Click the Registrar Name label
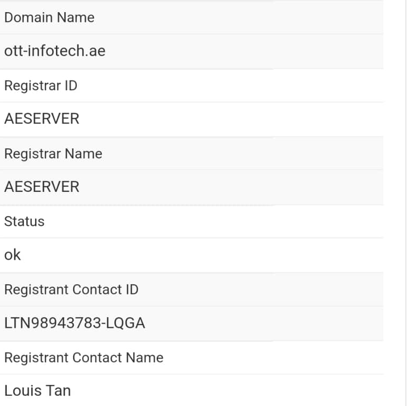Viewport: 416px width, 406px height. point(53,153)
